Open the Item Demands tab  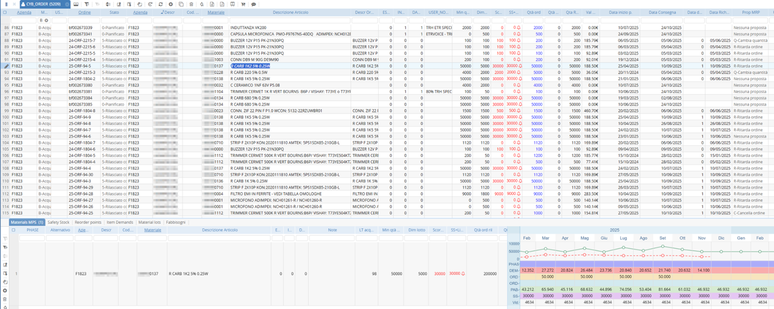click(x=120, y=222)
